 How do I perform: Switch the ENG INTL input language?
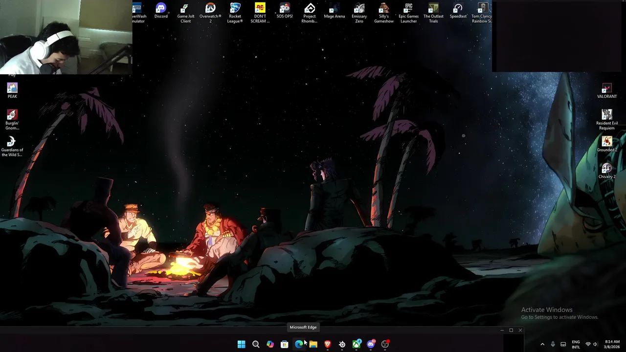tap(576, 344)
